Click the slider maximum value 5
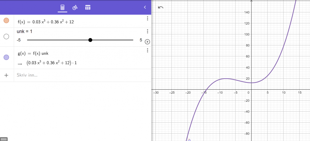Viewport: 310px width, 141px height. click(141, 40)
